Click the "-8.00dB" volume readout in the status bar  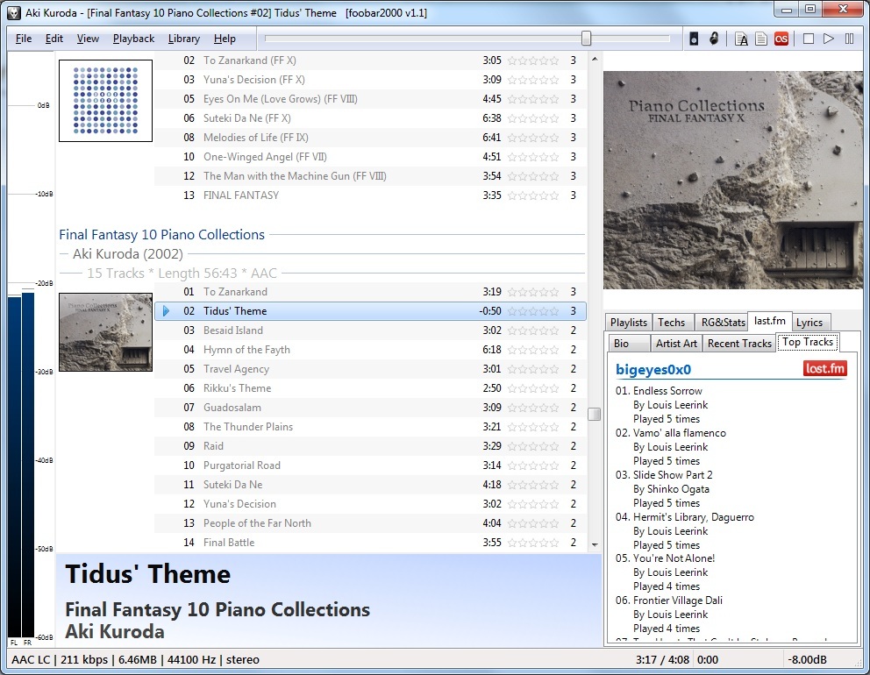tap(808, 659)
